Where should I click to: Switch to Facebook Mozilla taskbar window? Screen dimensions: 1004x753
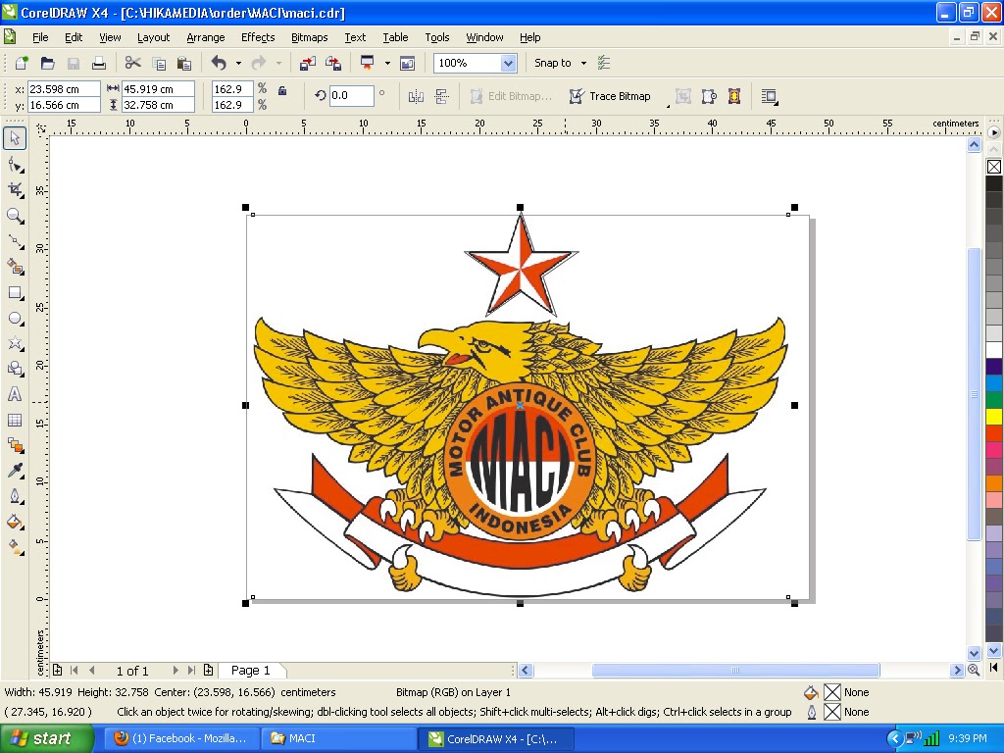point(180,738)
